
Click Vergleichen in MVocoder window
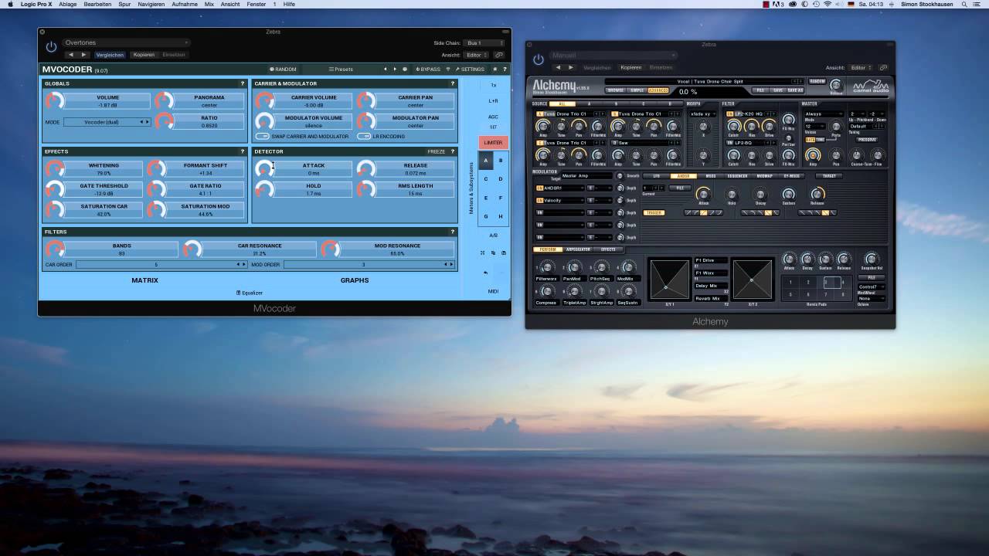[x=110, y=55]
